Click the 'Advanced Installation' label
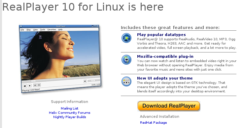 159,116
